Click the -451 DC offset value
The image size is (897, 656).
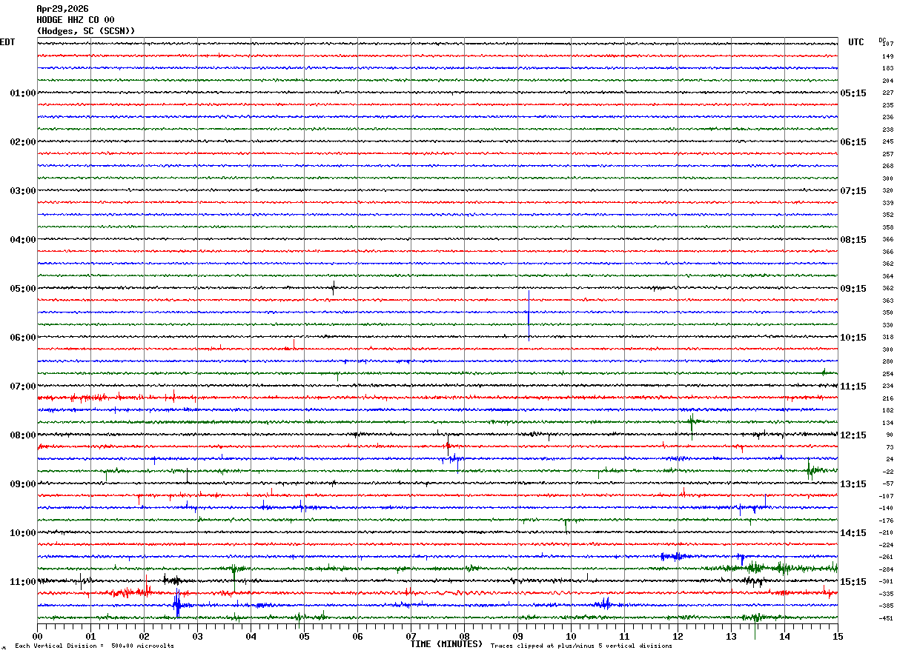pos(887,618)
